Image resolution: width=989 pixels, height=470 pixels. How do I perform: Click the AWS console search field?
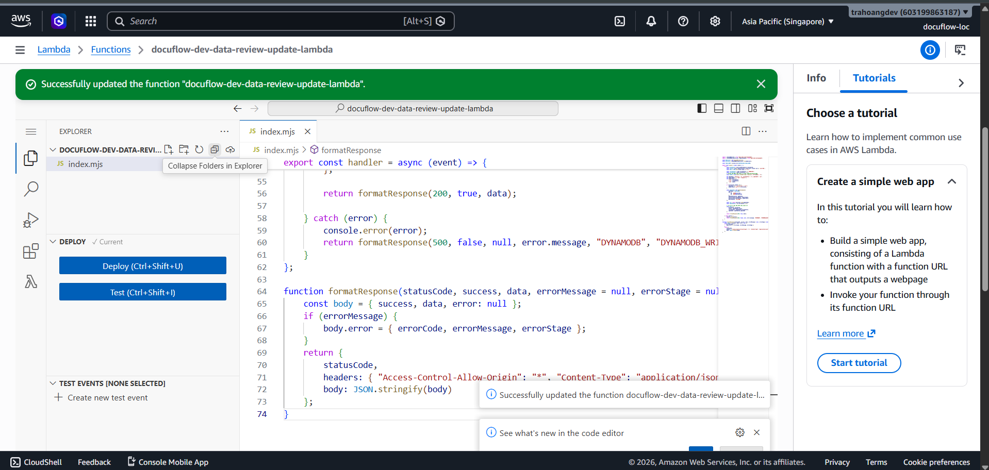281,21
